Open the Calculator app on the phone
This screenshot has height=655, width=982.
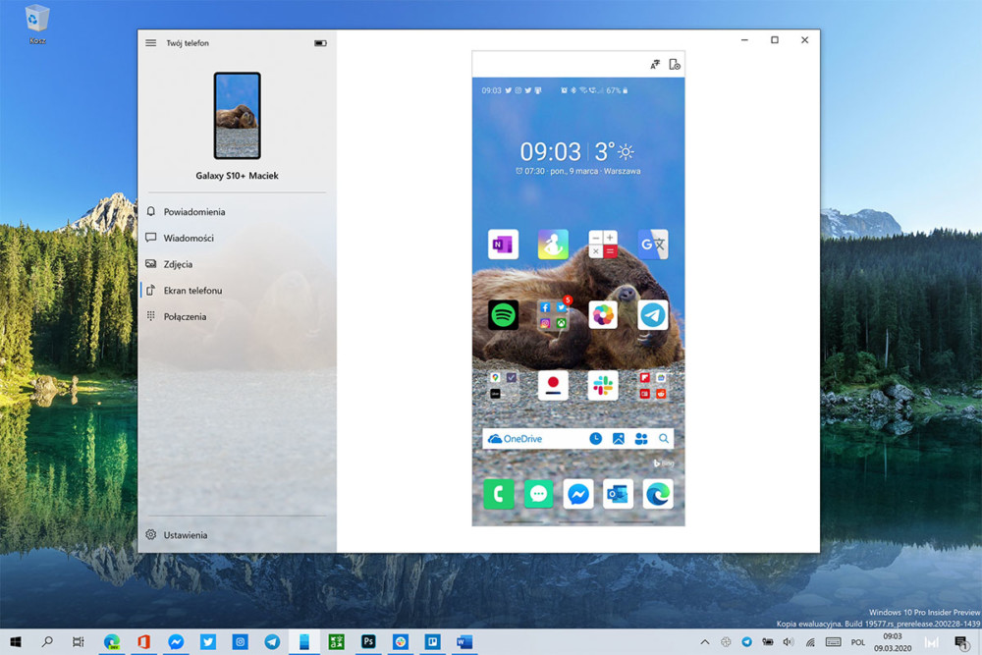[603, 245]
